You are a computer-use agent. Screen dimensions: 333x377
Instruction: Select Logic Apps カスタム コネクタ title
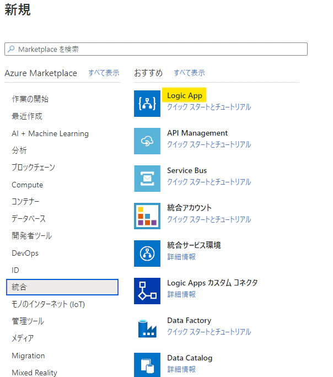tap(212, 283)
